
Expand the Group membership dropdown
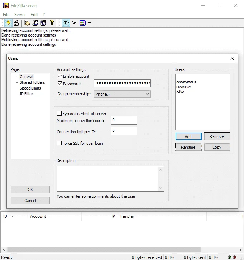coord(122,94)
